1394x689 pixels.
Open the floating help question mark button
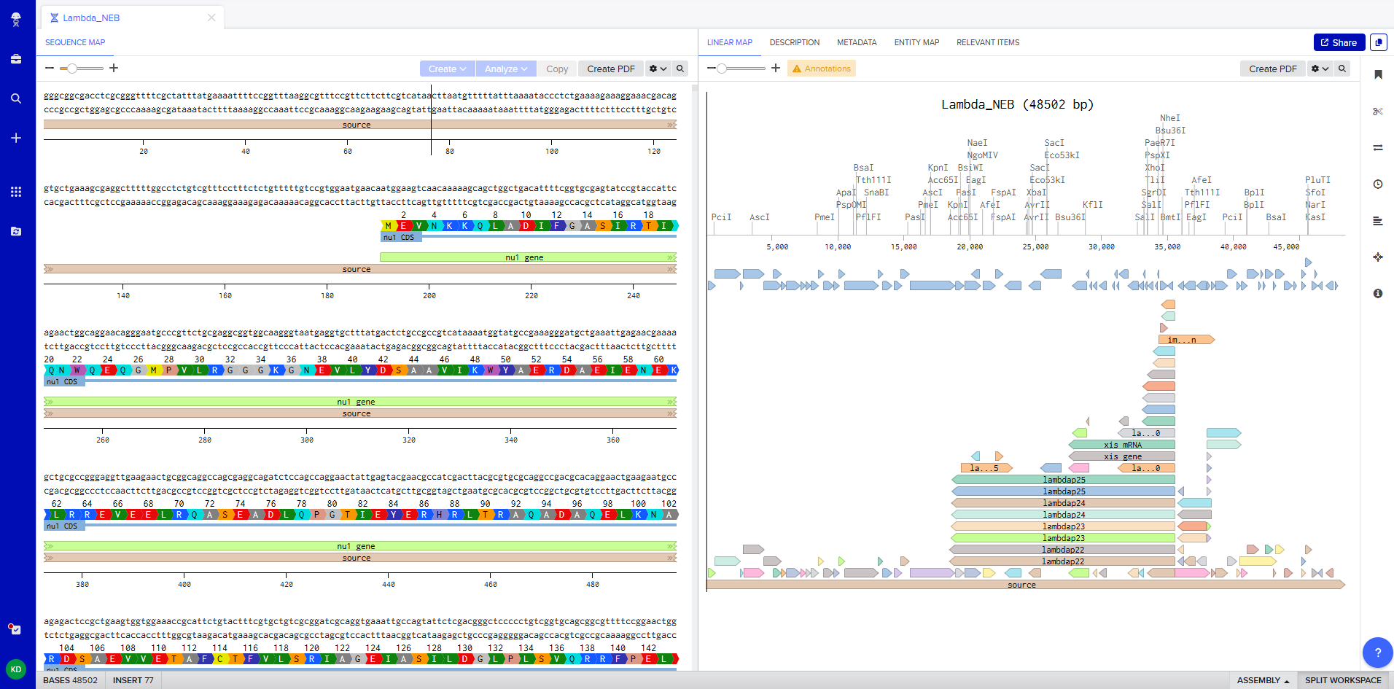(1377, 653)
